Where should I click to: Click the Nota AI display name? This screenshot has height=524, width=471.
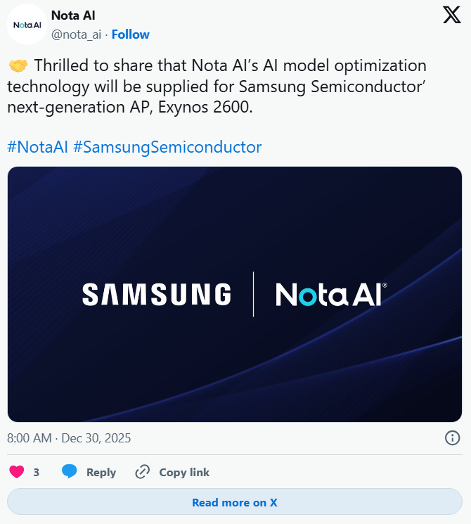(74, 15)
